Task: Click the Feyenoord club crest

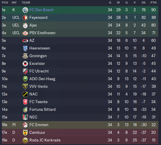Action: coord(25,18)
